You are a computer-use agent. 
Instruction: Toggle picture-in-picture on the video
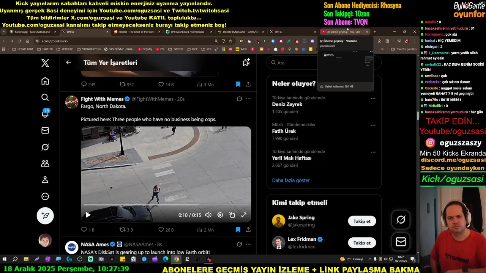[232, 215]
